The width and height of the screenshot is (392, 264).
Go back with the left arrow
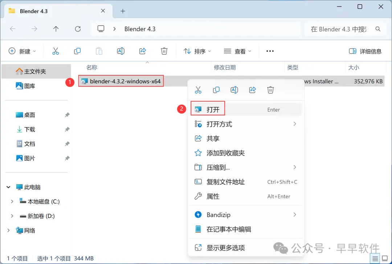click(x=13, y=29)
